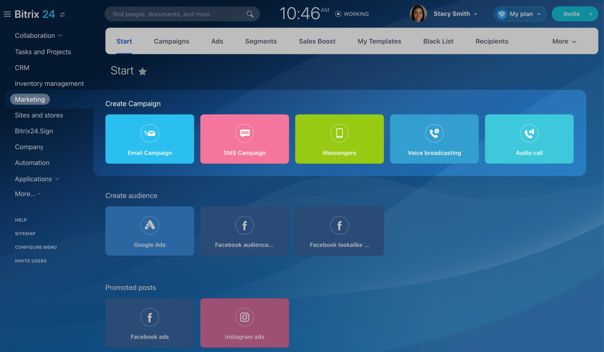Expand the More... sidebar arrow
This screenshot has height=352, width=604.
tap(39, 194)
